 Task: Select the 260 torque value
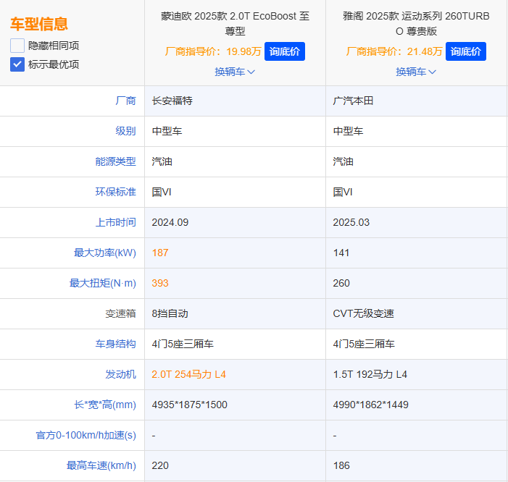[341, 283]
